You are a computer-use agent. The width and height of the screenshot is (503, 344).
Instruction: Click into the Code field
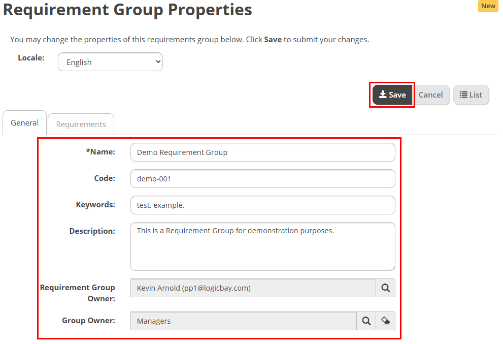tap(262, 179)
